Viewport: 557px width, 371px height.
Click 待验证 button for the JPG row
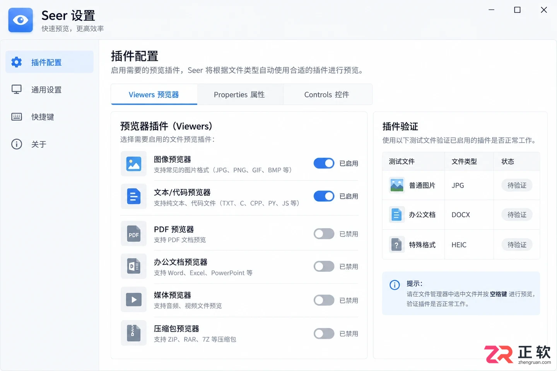point(517,185)
